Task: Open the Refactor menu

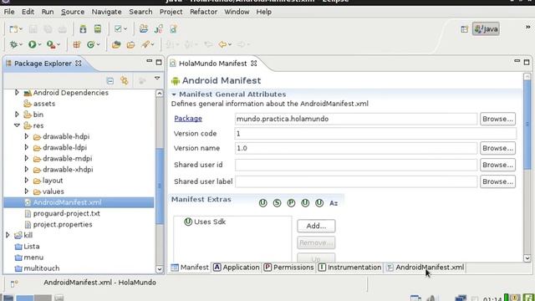Action: pyautogui.click(x=203, y=12)
